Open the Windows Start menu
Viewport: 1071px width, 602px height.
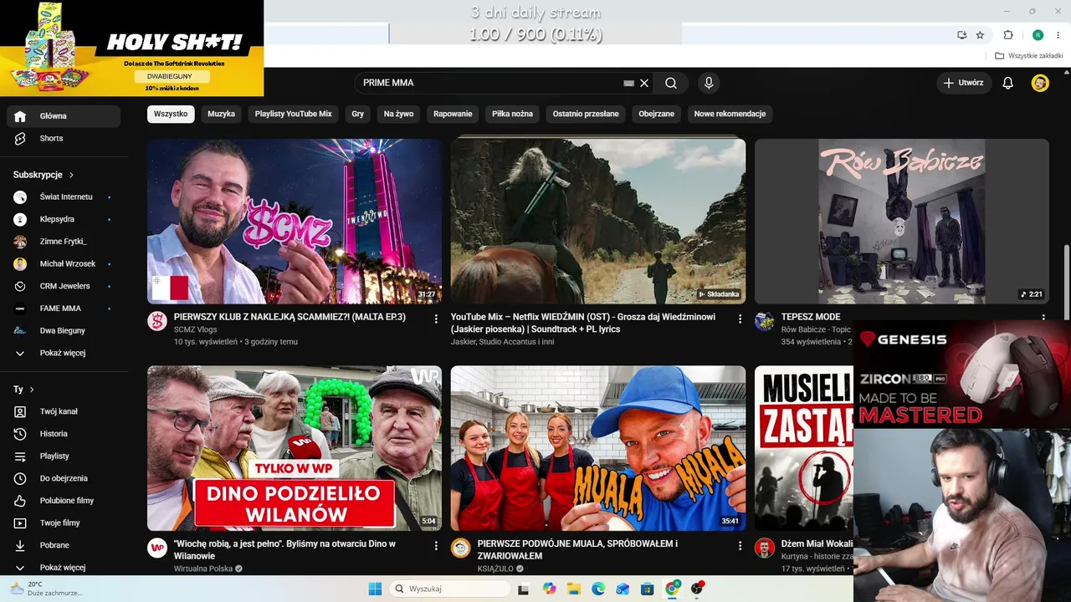point(375,589)
